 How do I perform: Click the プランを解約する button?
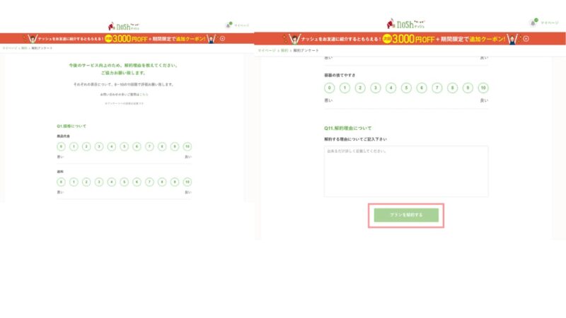pyautogui.click(x=406, y=215)
